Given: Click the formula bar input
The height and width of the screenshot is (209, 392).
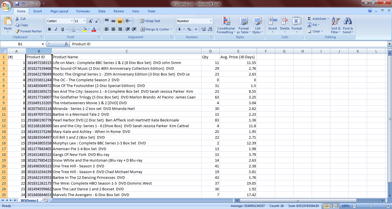Looking at the screenshot, I should coord(228,44).
